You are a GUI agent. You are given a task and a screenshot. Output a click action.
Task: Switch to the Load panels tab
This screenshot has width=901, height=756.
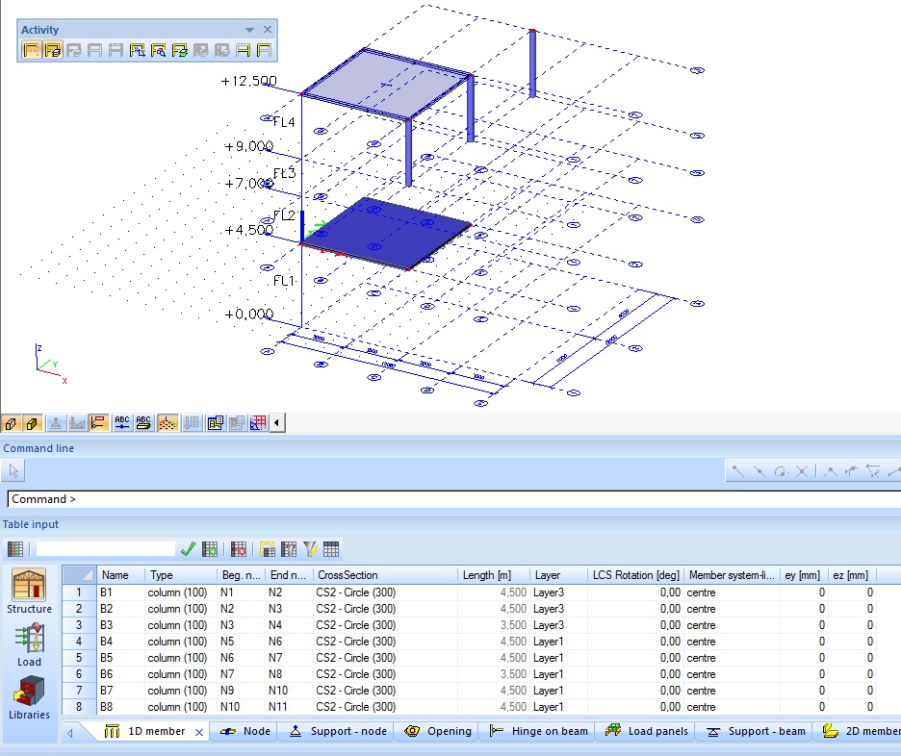(x=647, y=731)
